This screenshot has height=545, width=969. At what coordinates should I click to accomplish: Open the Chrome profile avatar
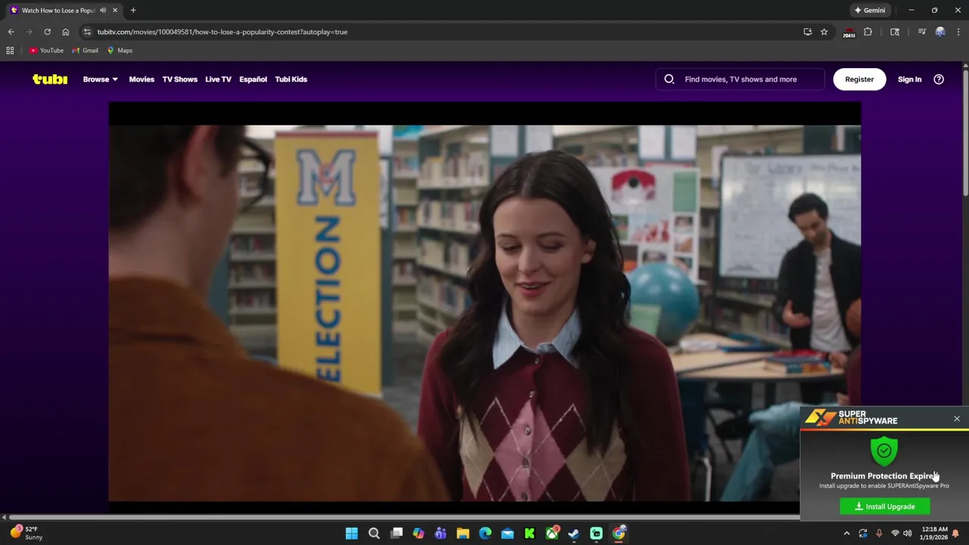[940, 32]
